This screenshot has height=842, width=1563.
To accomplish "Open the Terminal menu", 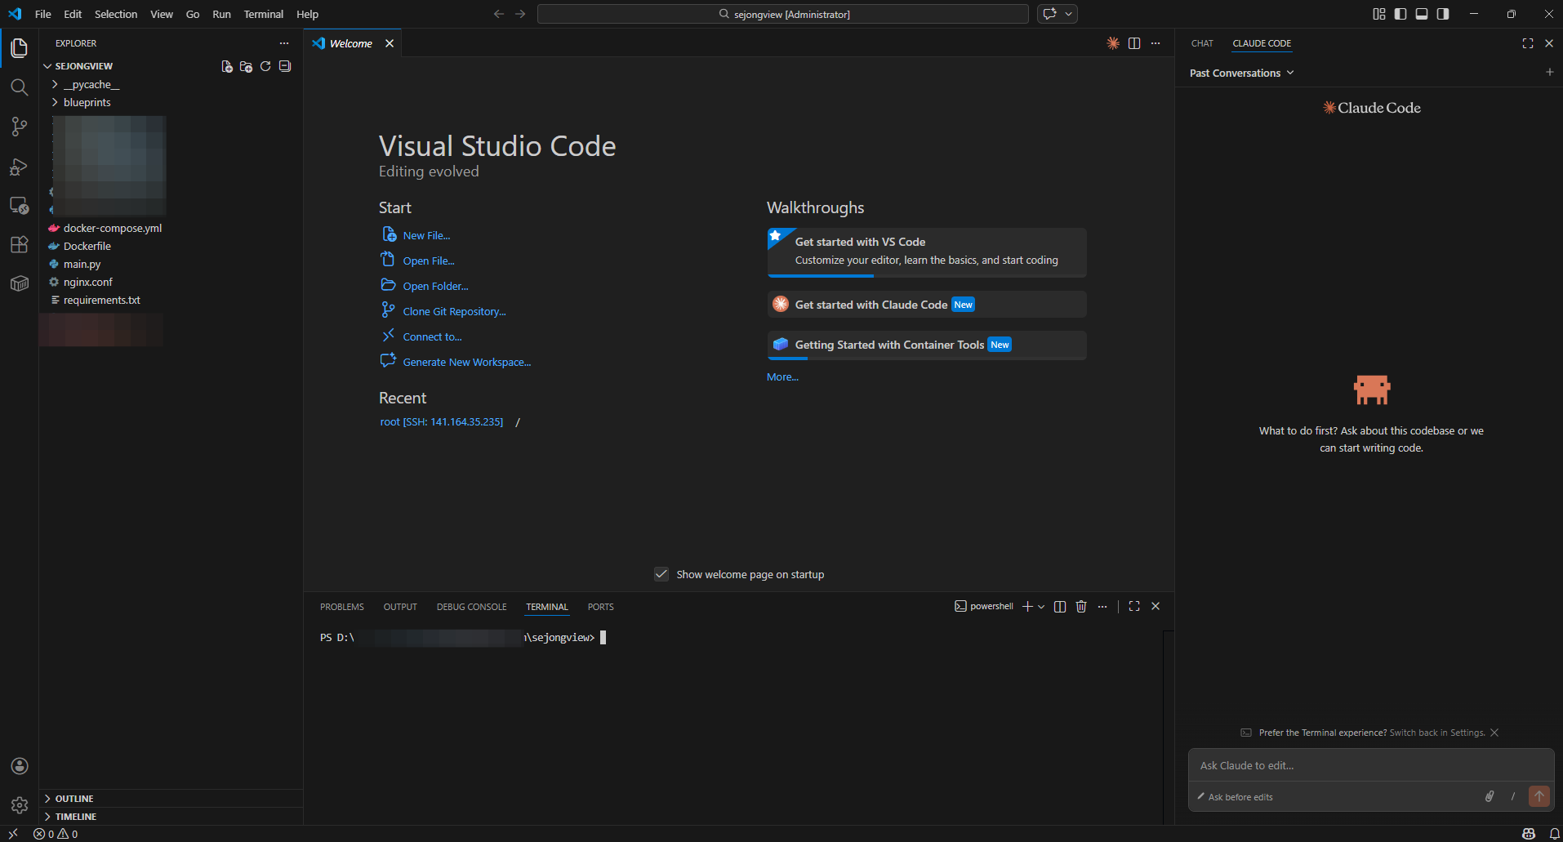I will [x=263, y=14].
